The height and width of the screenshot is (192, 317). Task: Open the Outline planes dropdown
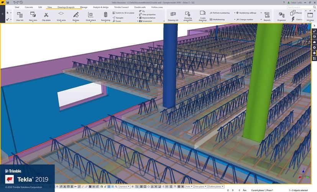point(216,187)
